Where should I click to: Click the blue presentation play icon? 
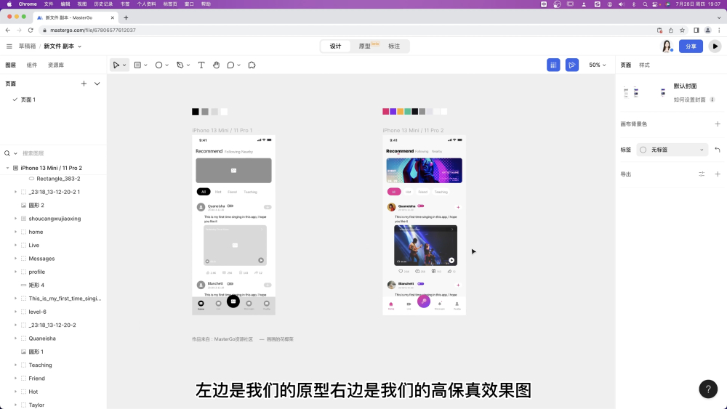571,65
